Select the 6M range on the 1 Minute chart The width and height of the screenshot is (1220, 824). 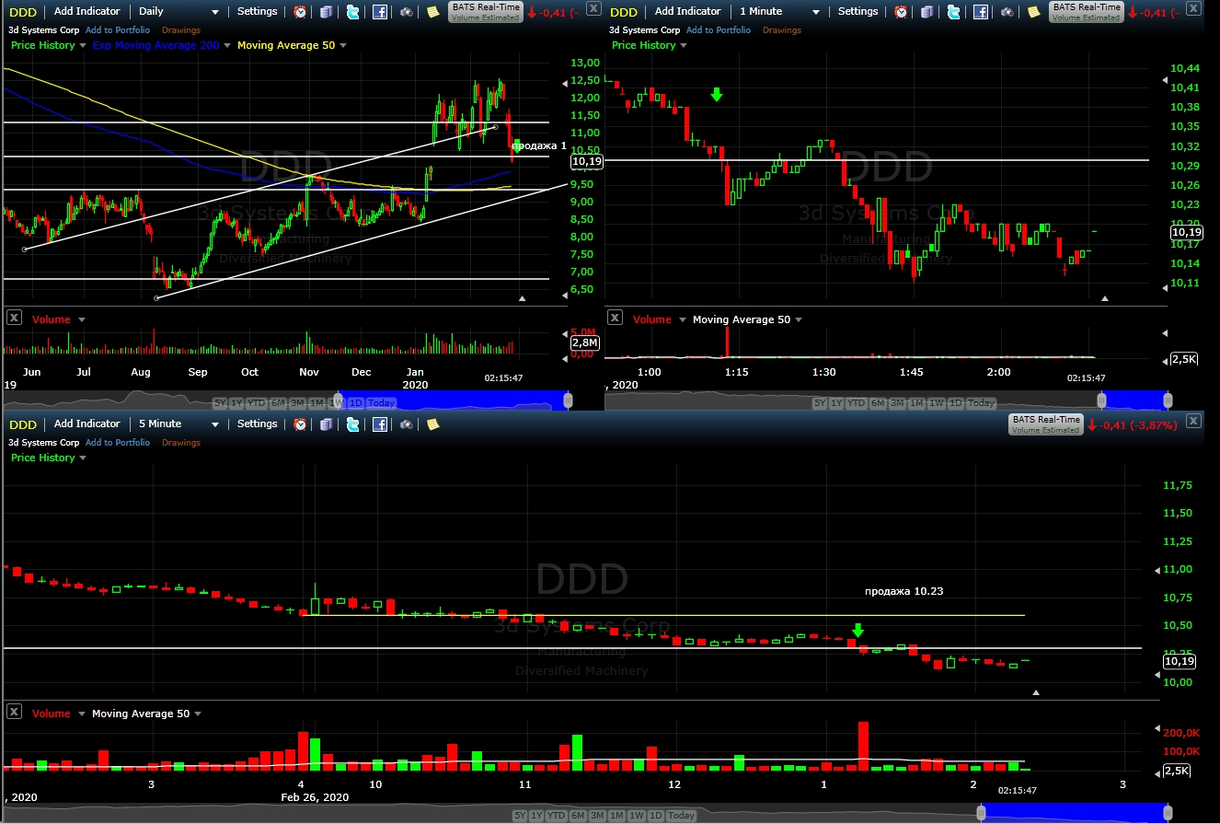coord(879,403)
